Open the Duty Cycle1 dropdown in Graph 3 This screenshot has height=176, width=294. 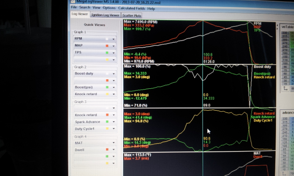pyautogui.click(x=114, y=129)
